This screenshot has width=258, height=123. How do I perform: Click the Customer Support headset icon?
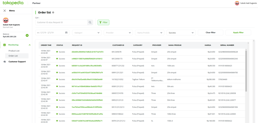click(x=5, y=61)
